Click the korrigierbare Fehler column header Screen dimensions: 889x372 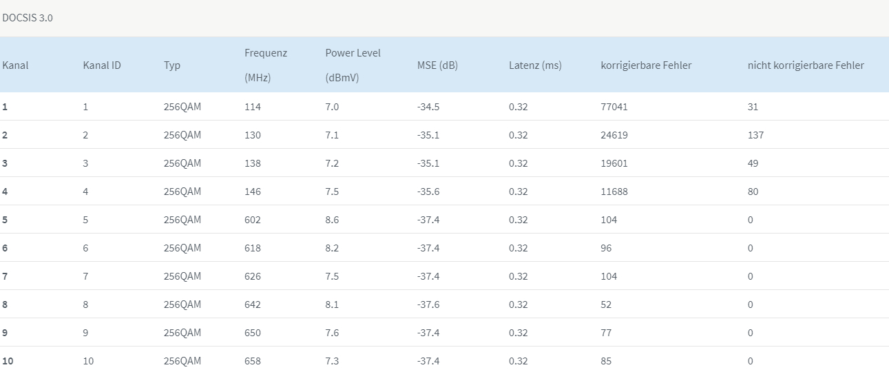coord(646,65)
